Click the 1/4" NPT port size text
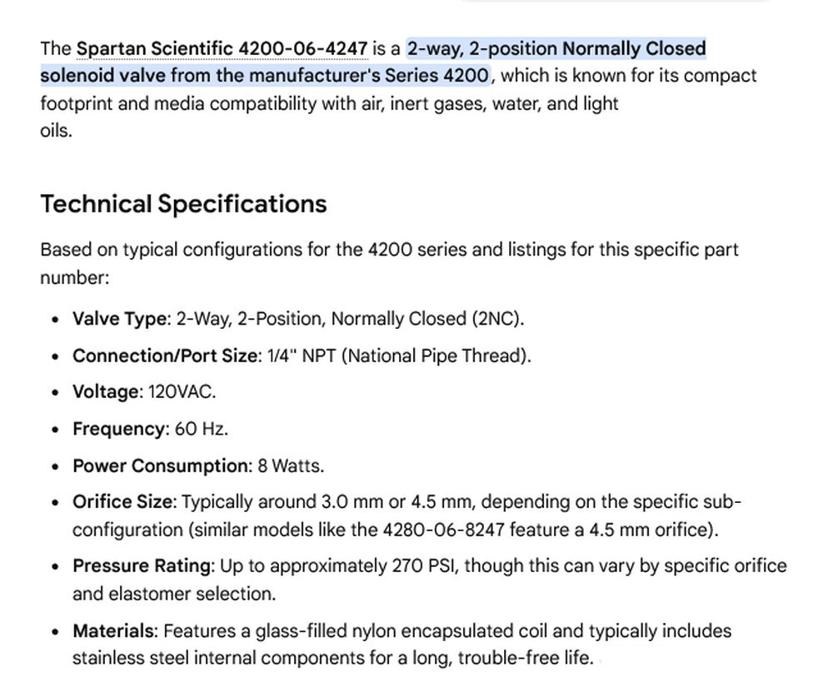Image resolution: width=833 pixels, height=692 pixels. 302,356
